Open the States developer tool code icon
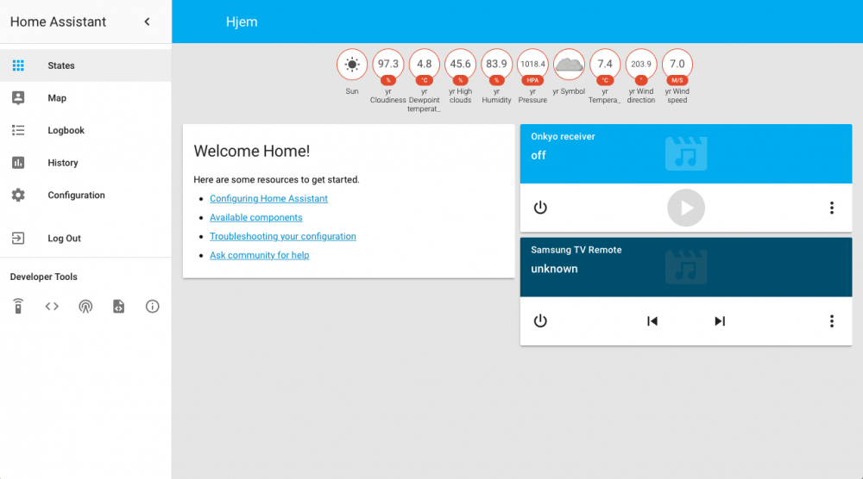The image size is (863, 479). [52, 306]
